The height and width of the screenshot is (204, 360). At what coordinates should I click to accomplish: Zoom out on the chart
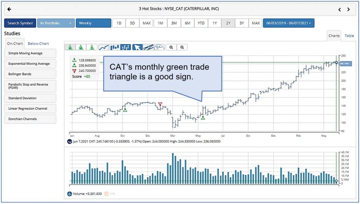click(182, 47)
